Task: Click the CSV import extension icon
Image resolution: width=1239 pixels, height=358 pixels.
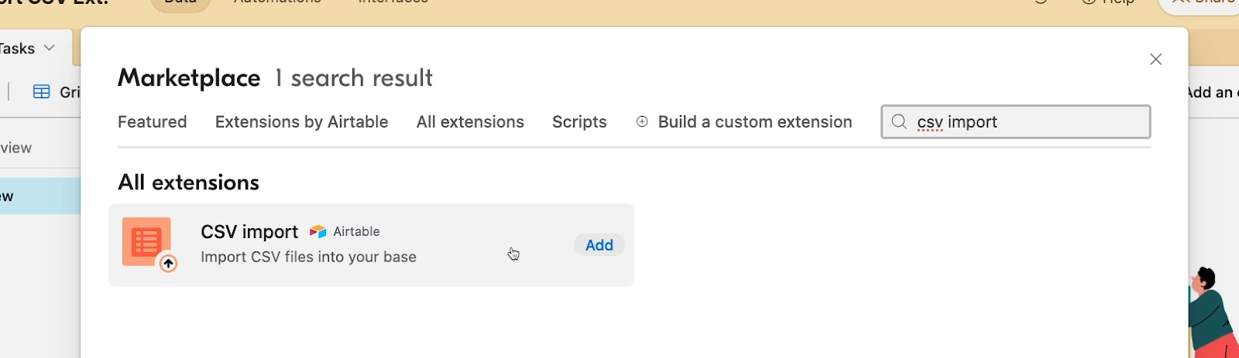Action: click(149, 244)
